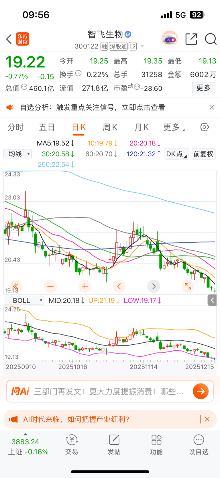
Task: Switch to 分时 chart tab
Action: (15, 127)
